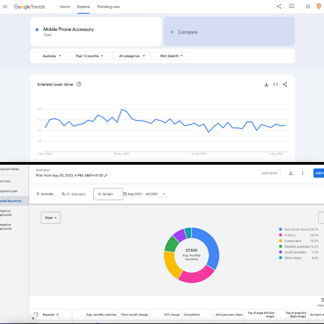Click the Compare button
This screenshot has height=324, width=324.
coord(229,31)
